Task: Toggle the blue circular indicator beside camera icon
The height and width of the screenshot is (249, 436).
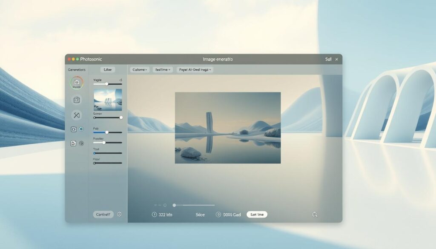Action: (81, 129)
